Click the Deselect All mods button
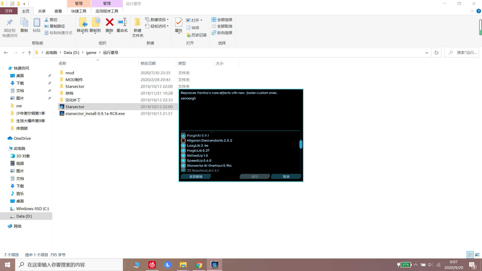The height and width of the screenshot is (271, 482). pos(196,177)
